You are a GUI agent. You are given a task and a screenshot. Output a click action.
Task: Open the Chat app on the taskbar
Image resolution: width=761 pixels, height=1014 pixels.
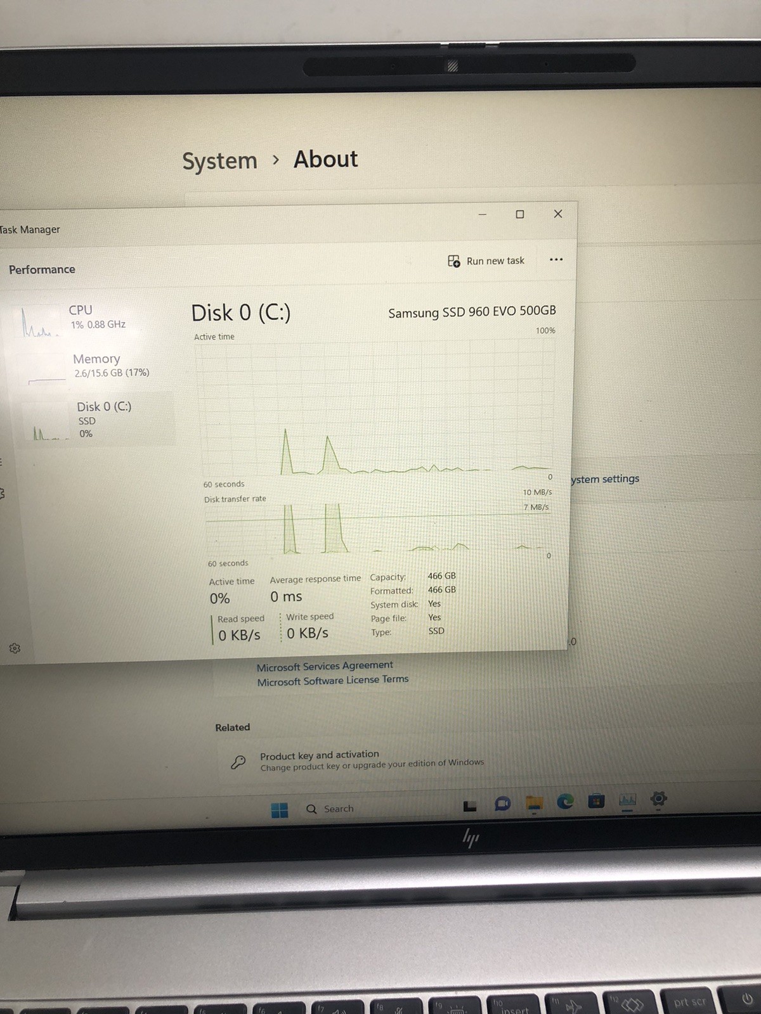click(x=502, y=804)
